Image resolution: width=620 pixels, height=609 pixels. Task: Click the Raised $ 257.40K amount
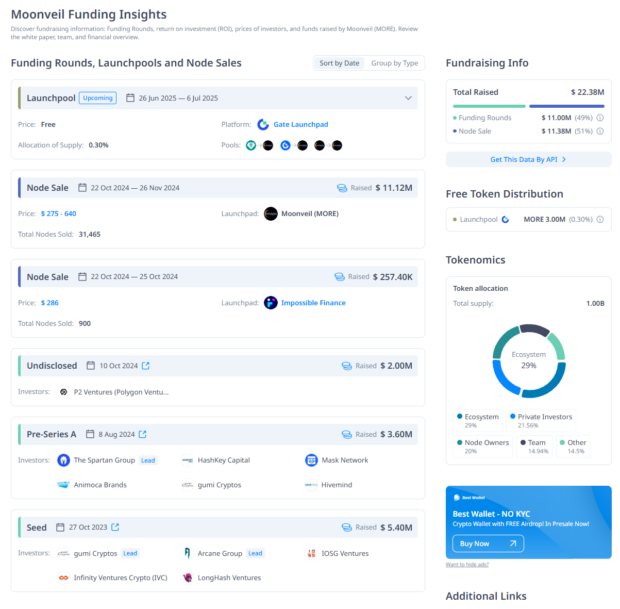pyautogui.click(x=393, y=277)
